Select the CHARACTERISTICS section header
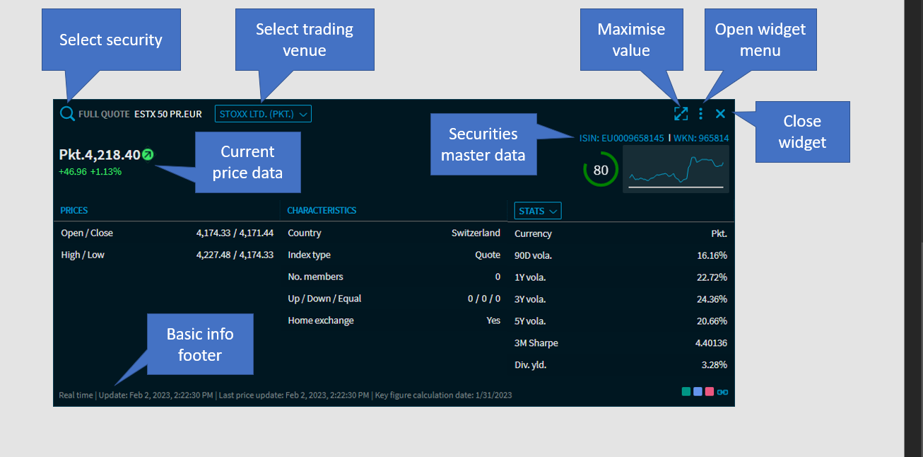 click(x=322, y=210)
